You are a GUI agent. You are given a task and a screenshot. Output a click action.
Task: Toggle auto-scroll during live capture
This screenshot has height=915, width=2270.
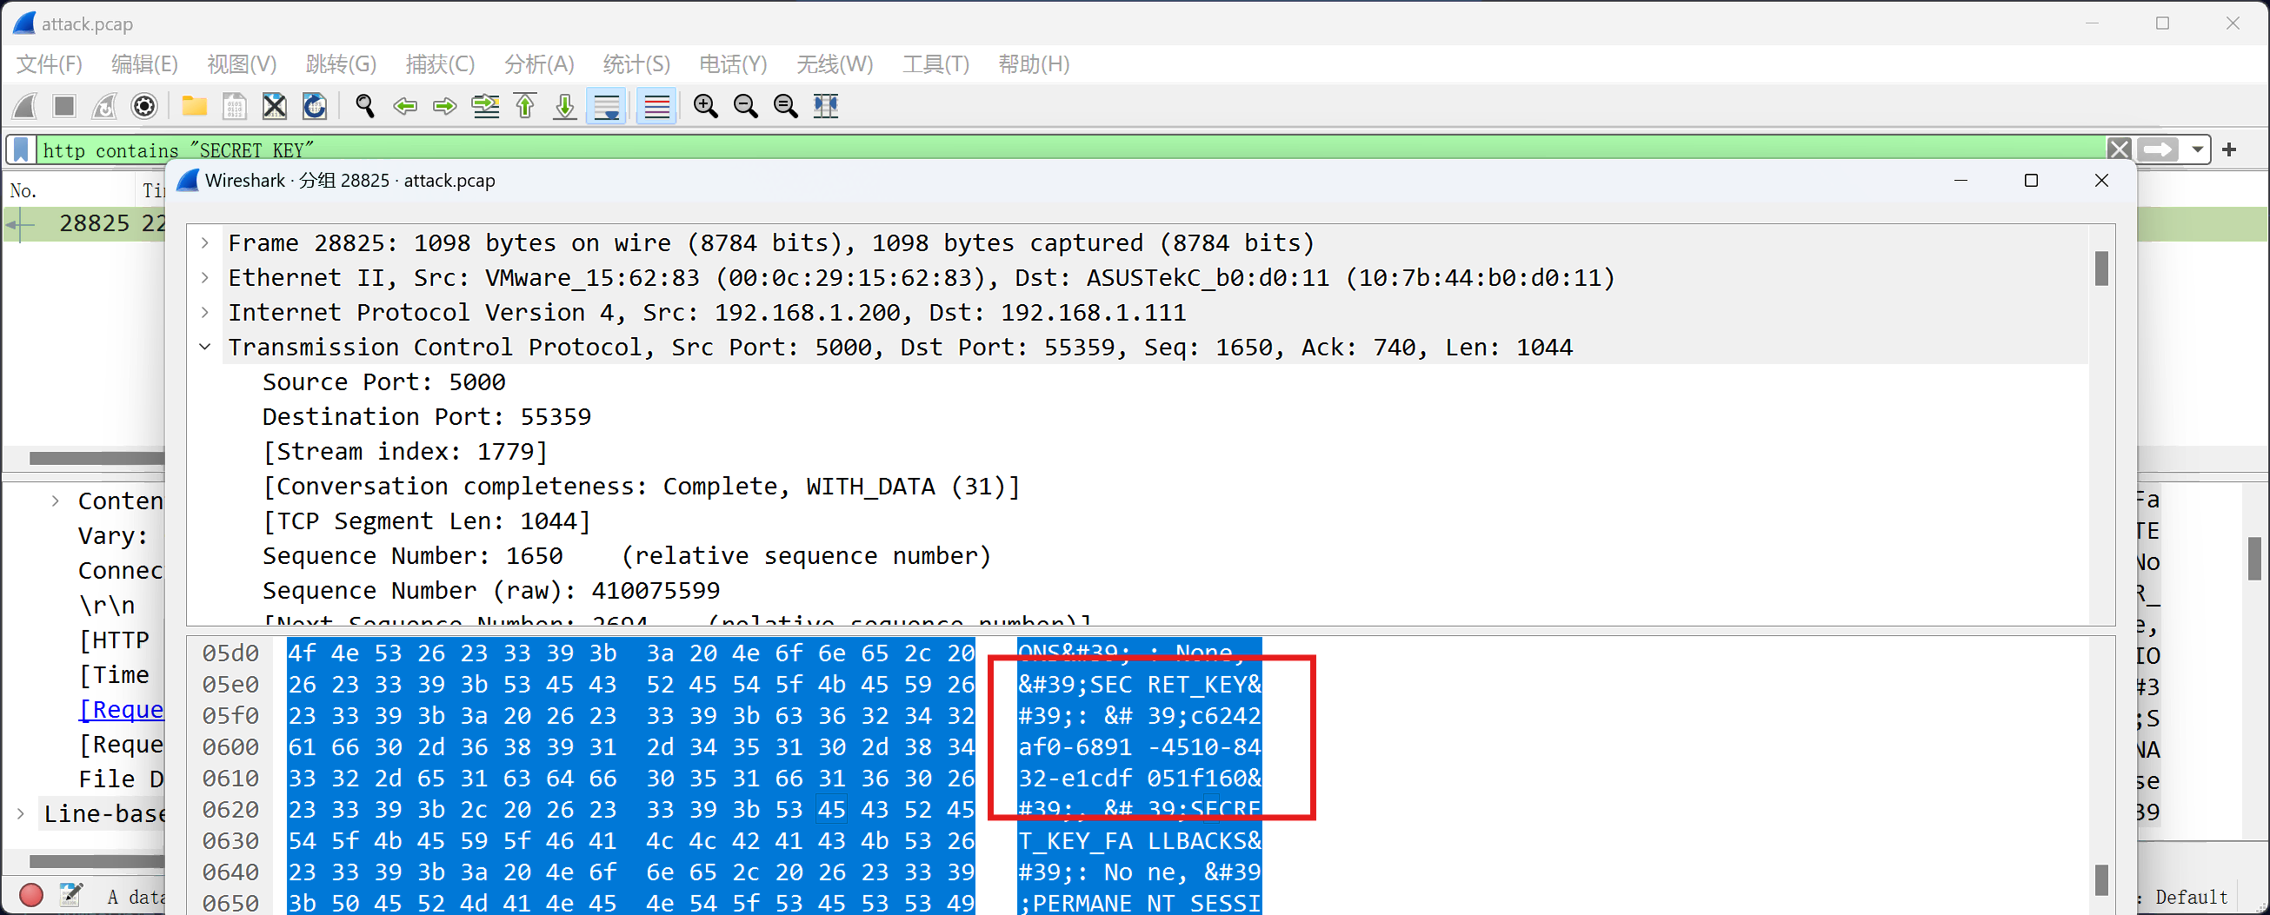(x=607, y=107)
